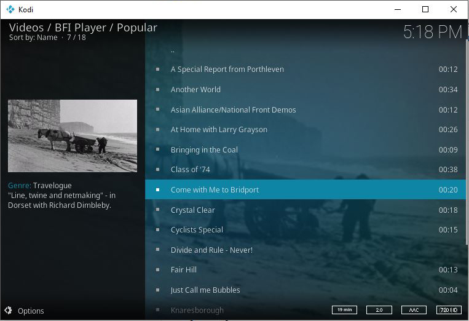Click the Bridport beach thumbnail image
This screenshot has height=321, width=469.
tap(73, 135)
